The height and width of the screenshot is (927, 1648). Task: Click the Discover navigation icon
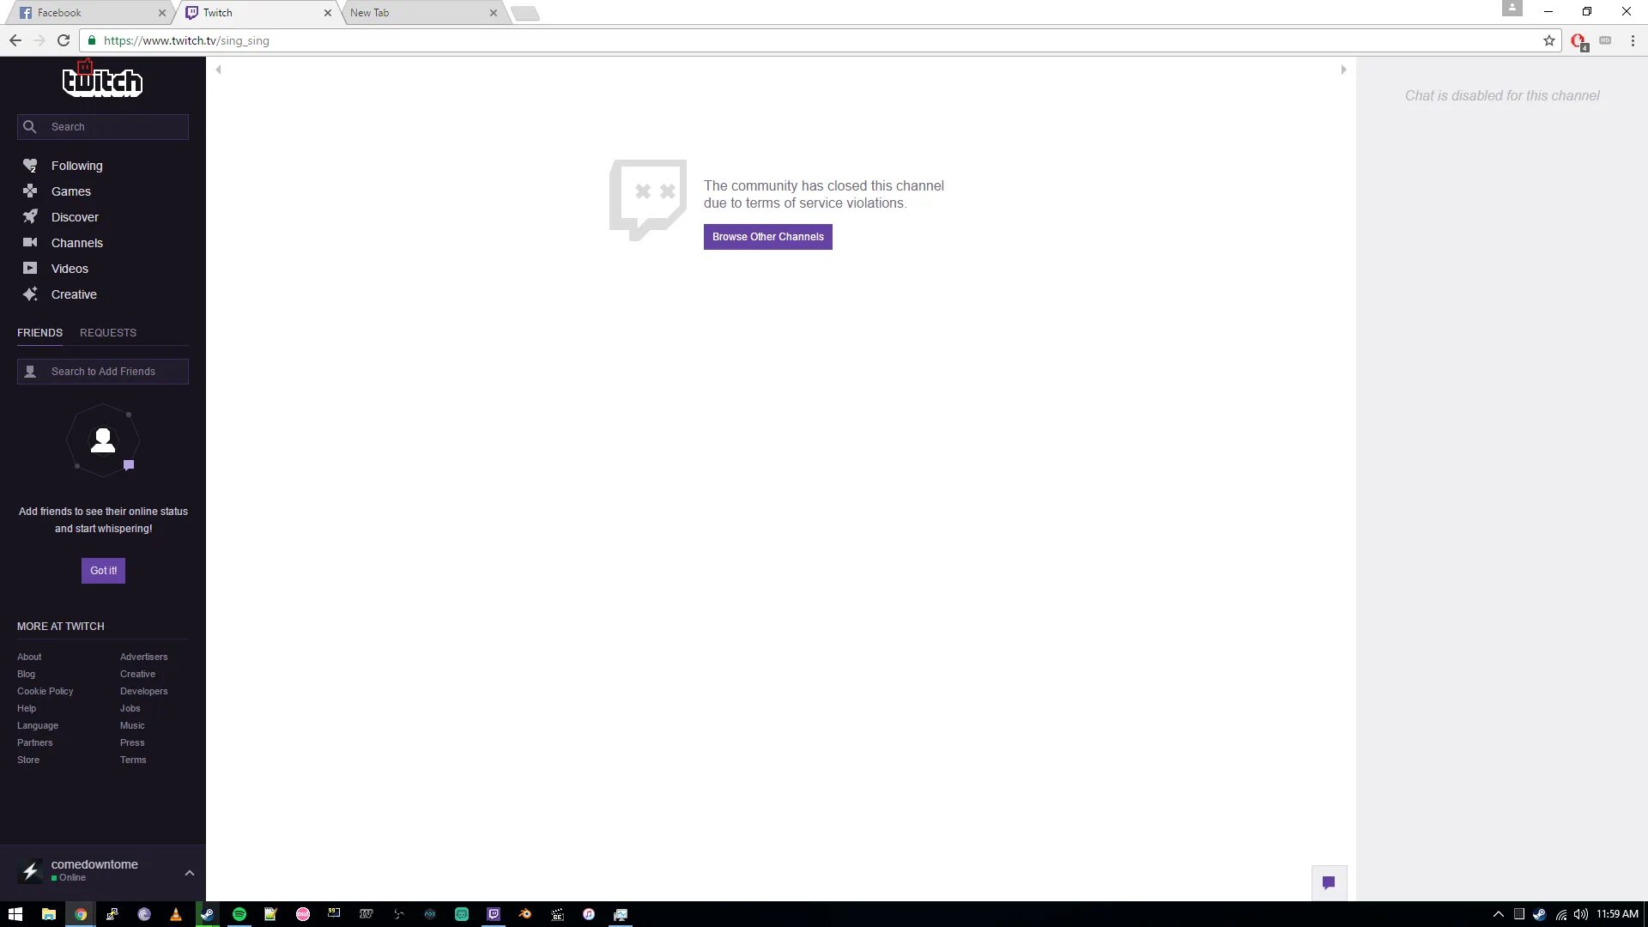(x=29, y=216)
